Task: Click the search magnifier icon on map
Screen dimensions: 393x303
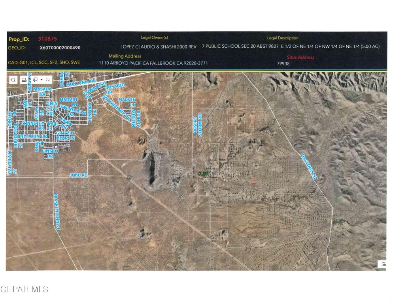Action: click(x=13, y=80)
